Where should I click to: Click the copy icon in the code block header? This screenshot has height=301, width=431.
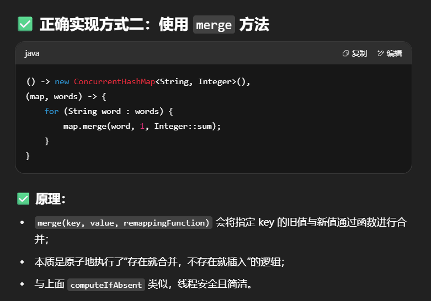(346, 53)
